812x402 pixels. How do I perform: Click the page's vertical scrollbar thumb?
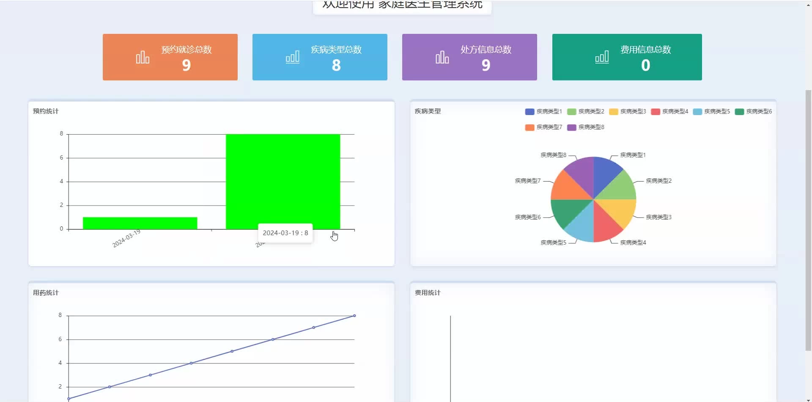808,220
